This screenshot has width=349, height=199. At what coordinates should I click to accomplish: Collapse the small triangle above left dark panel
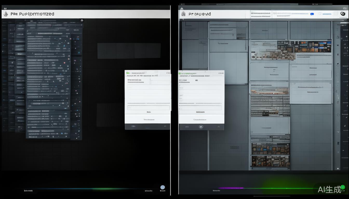(82, 20)
